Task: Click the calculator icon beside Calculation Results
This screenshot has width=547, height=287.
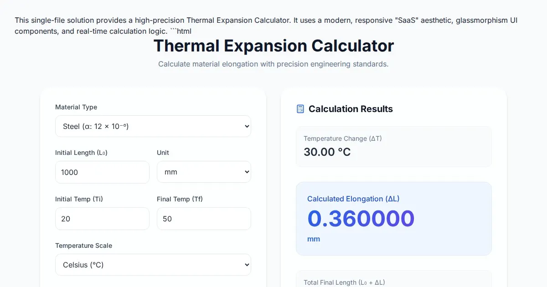Action: coord(300,109)
